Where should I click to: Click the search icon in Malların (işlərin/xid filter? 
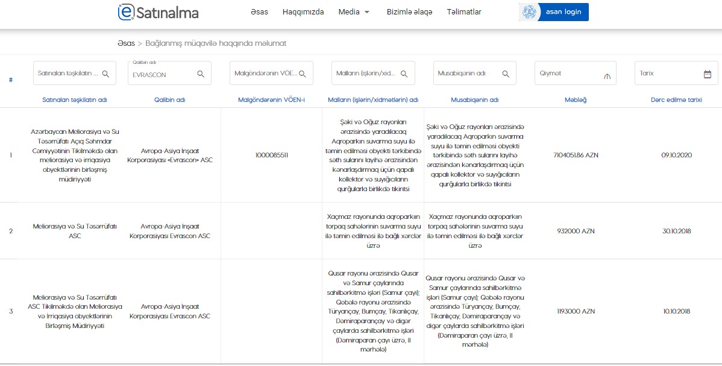coord(404,74)
